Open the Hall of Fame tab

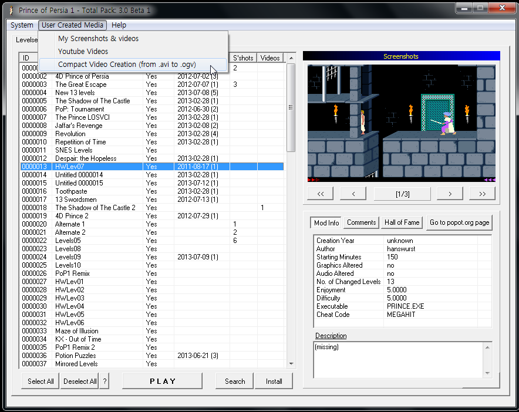(402, 222)
